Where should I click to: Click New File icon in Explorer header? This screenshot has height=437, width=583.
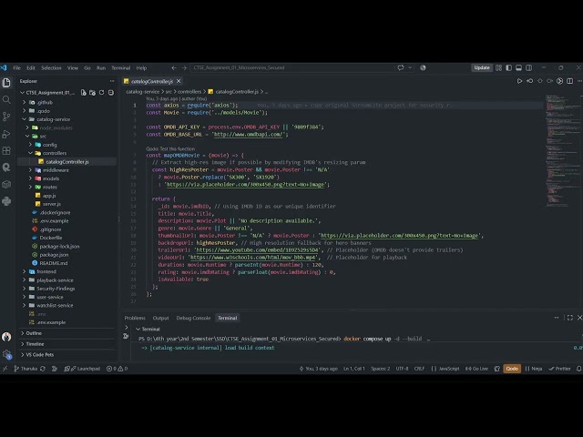[x=83, y=93]
